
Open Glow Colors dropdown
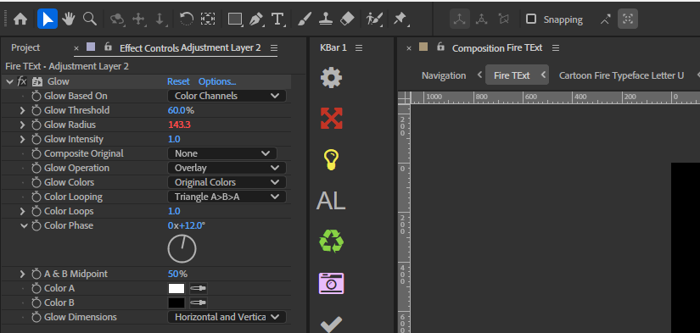(x=227, y=182)
